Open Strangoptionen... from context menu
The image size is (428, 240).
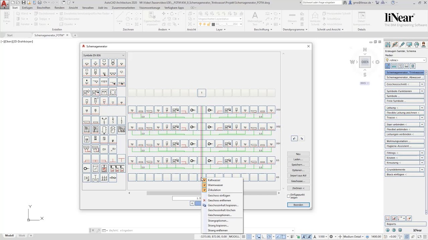click(218, 221)
